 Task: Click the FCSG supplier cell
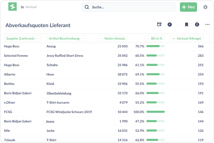8,112
